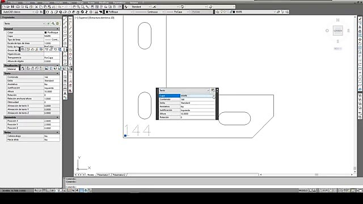This screenshot has height=204, width=363.
Task: Click the New drawing icon
Action: [x=4, y=7]
